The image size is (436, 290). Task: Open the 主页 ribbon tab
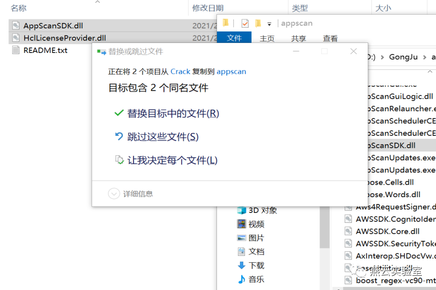(x=267, y=38)
